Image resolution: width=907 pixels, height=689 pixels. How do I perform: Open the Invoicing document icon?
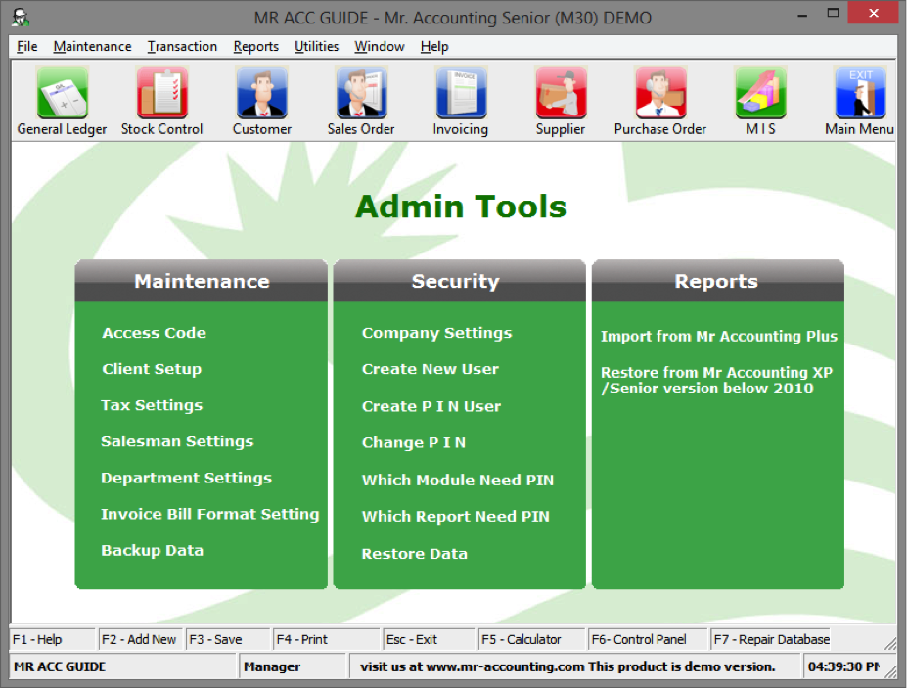pyautogui.click(x=461, y=93)
